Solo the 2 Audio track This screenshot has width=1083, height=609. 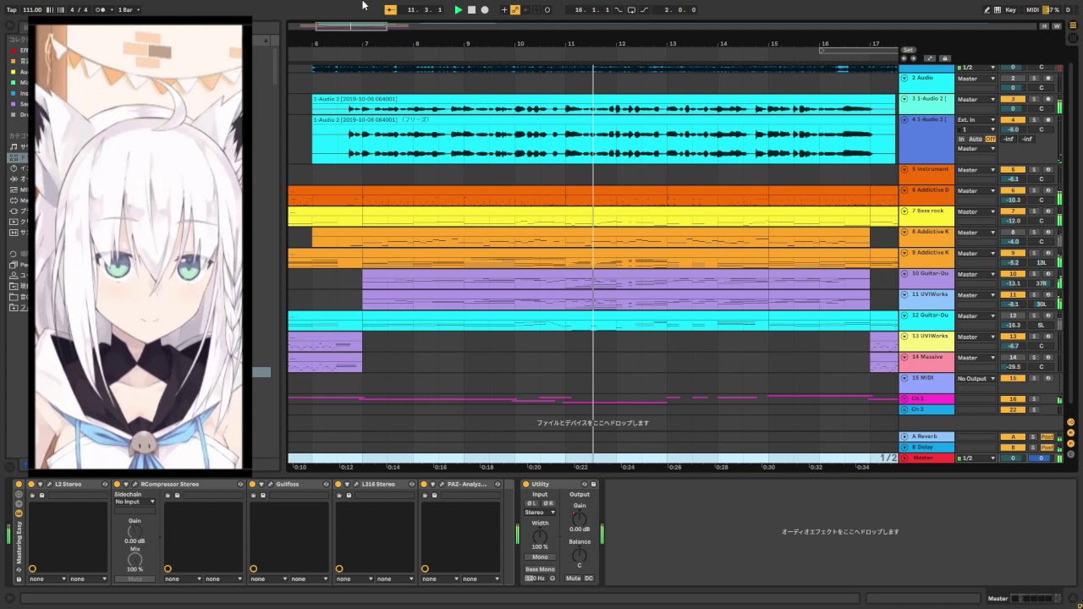click(x=1033, y=79)
